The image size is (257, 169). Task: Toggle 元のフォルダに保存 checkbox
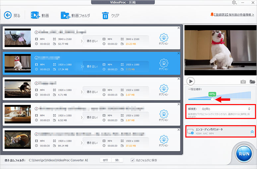tap(133, 160)
